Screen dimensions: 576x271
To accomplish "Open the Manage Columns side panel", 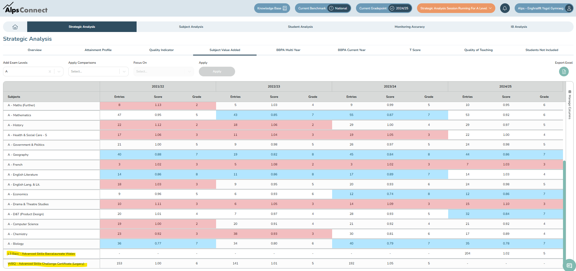I will pyautogui.click(x=570, y=105).
